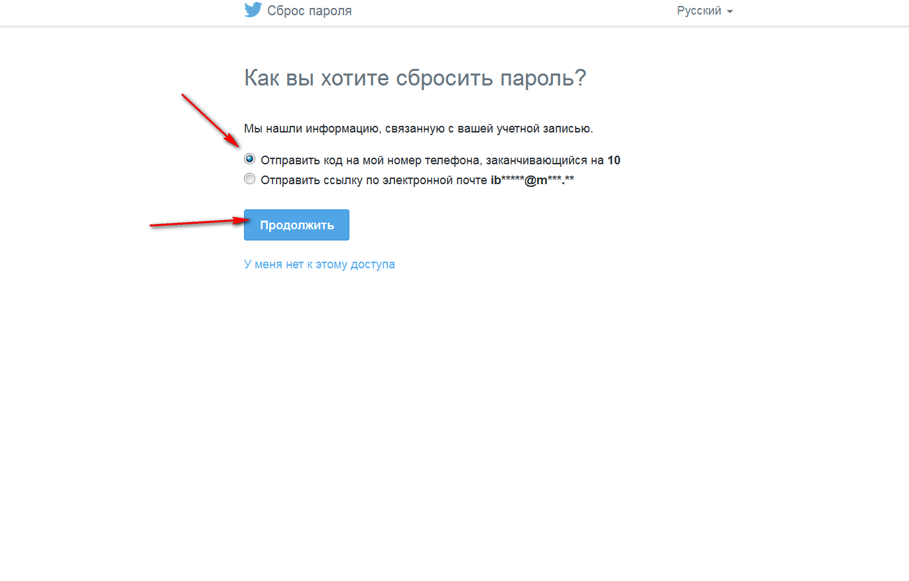Click the bold phone ending digits "10"
Viewport: 909px width, 581px height.
614,160
